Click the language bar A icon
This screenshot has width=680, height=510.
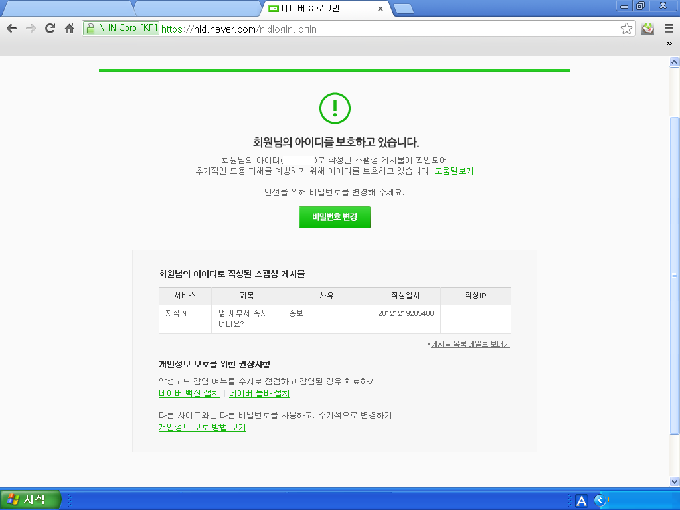pyautogui.click(x=581, y=501)
